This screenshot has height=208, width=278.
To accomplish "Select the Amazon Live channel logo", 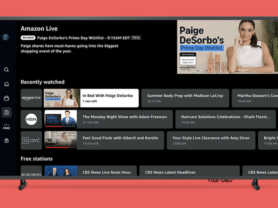I will coord(31,98).
